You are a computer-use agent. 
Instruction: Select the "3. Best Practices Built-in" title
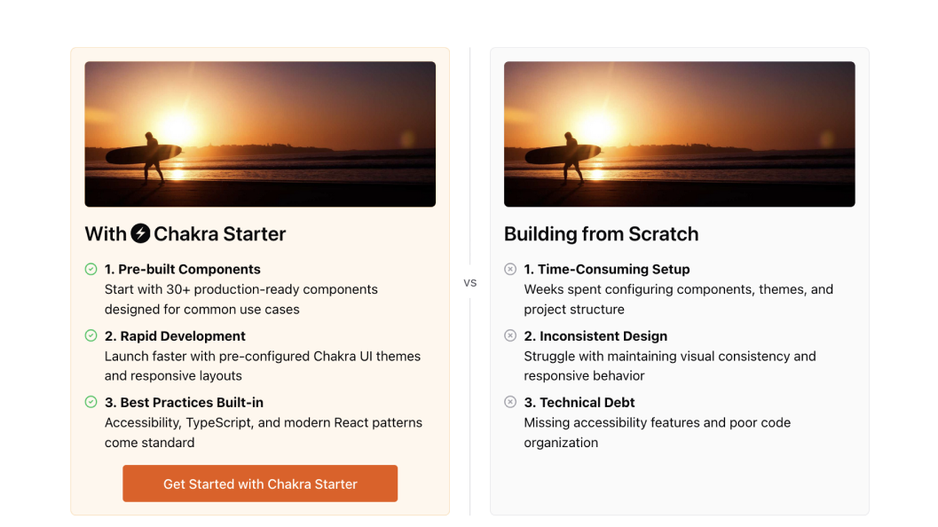[184, 403]
